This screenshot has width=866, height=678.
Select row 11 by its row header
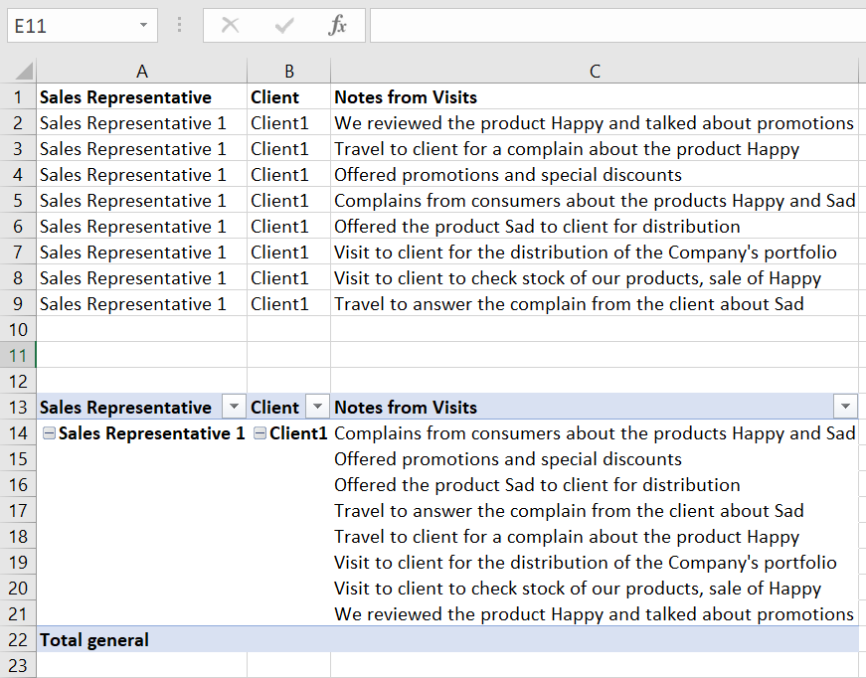tap(18, 355)
